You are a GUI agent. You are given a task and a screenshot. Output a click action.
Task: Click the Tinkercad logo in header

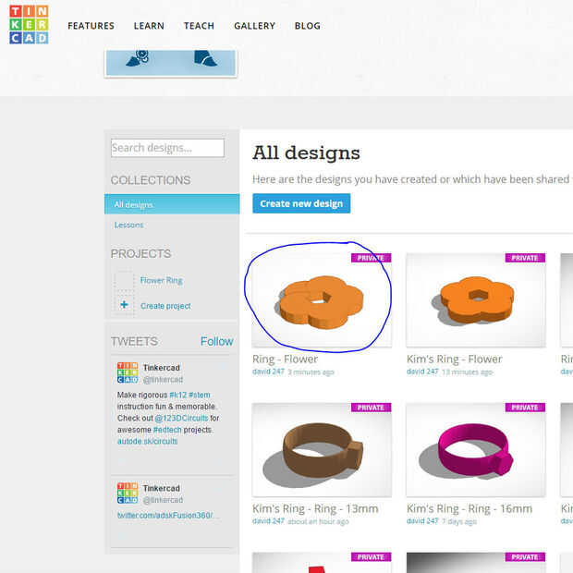[29, 24]
